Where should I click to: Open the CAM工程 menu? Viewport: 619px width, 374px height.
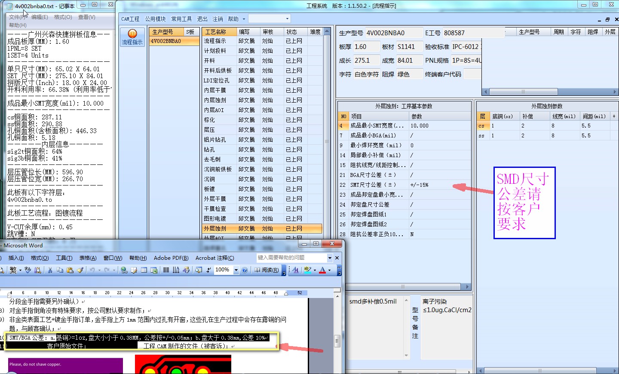click(x=130, y=19)
